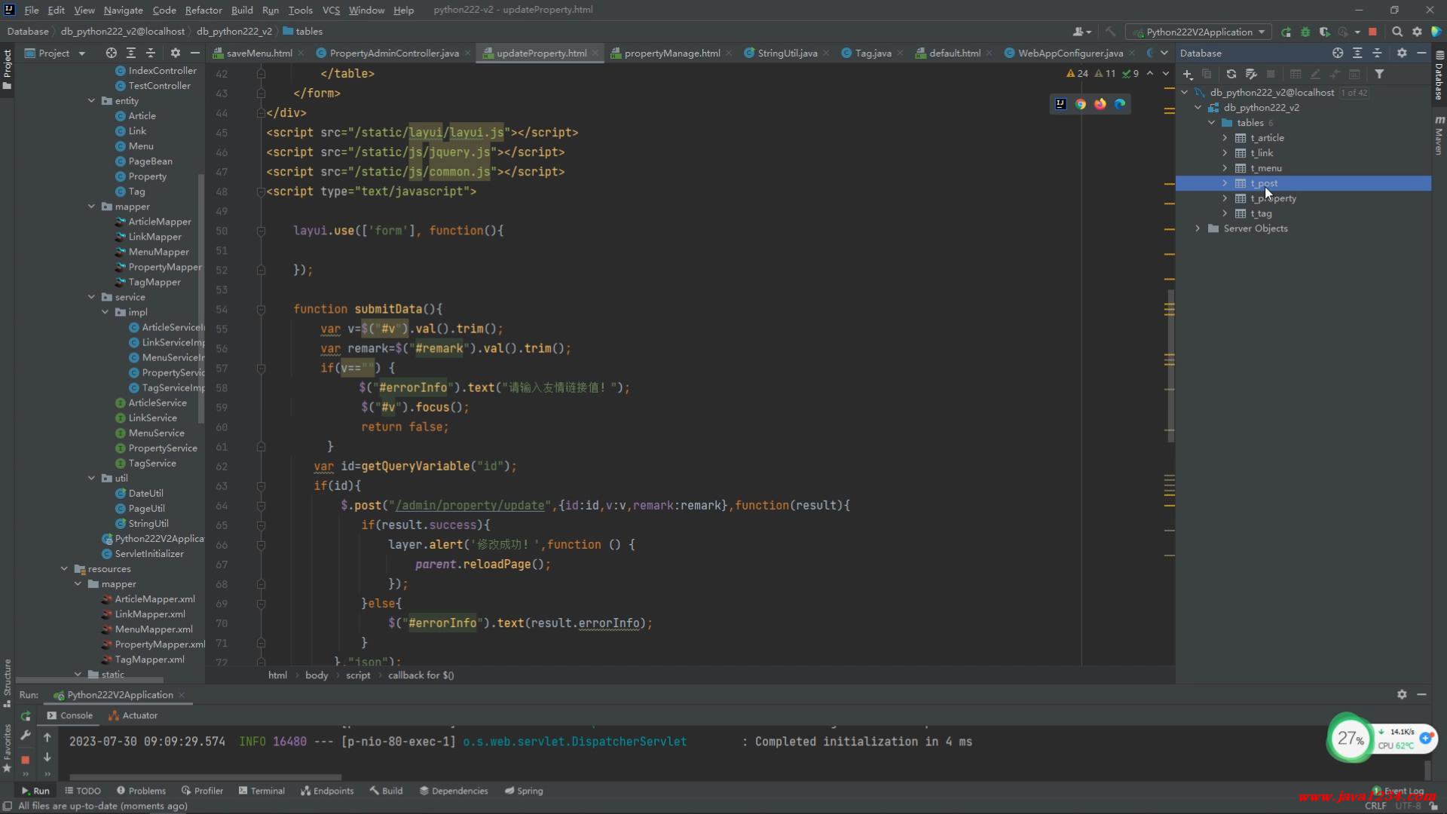
Task: Collapse the mapper package in the Project tree
Action: [92, 207]
